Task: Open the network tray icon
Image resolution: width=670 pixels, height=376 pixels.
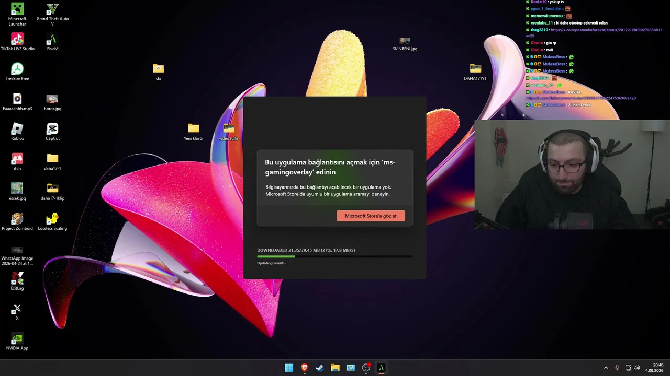Action: point(628,368)
